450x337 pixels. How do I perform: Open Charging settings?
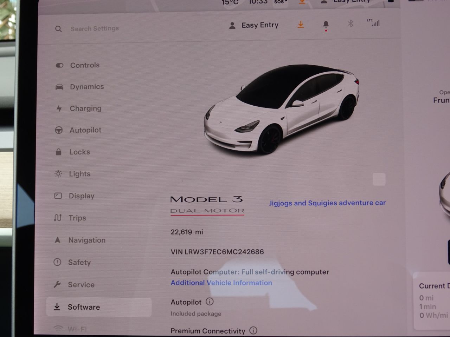tap(85, 108)
